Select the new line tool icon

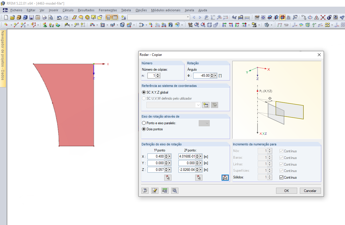16,25
